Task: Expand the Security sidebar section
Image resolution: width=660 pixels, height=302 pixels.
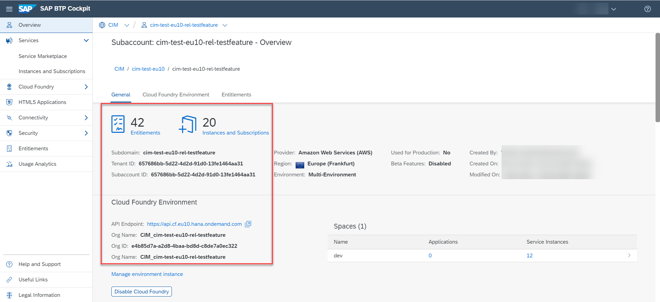Action: tap(86, 133)
